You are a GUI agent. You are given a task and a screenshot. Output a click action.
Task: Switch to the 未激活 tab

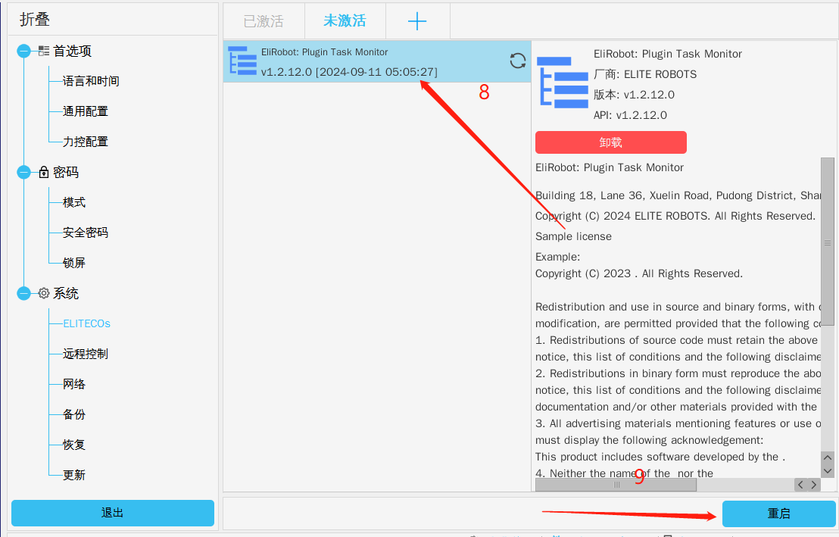click(x=345, y=21)
